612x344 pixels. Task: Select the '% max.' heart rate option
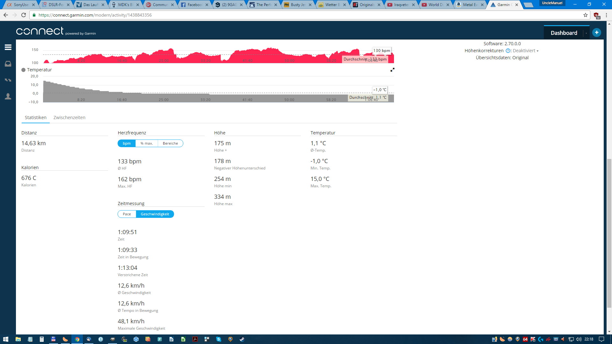click(x=147, y=143)
